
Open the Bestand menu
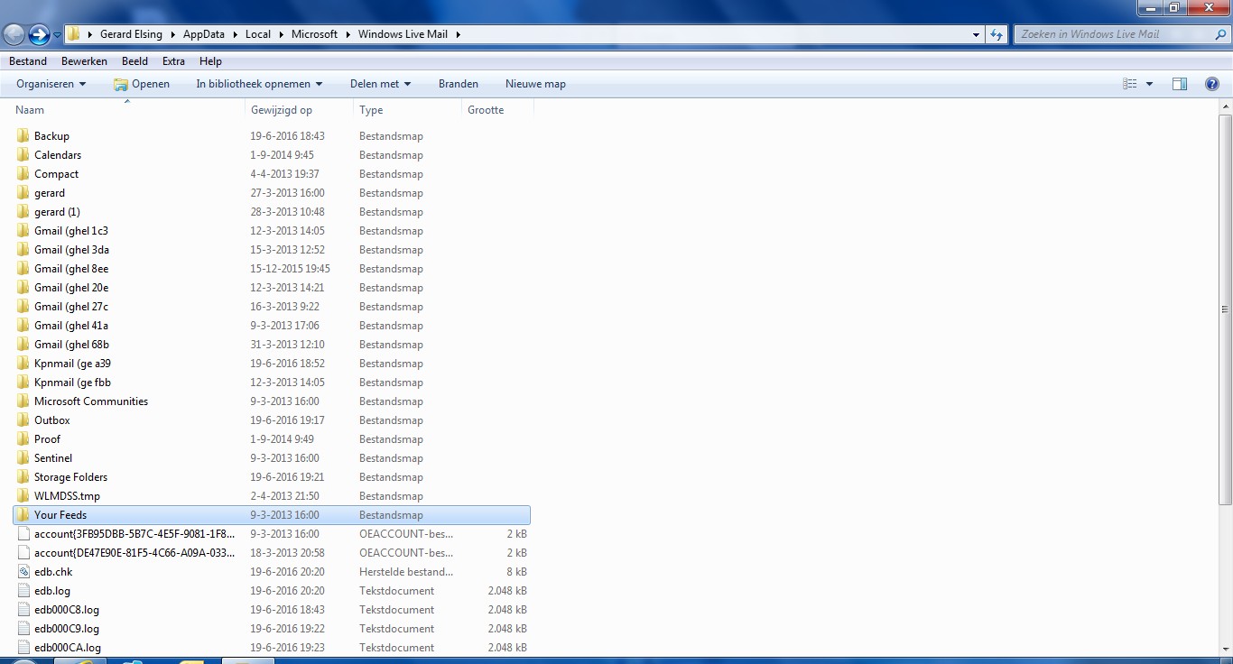(28, 61)
